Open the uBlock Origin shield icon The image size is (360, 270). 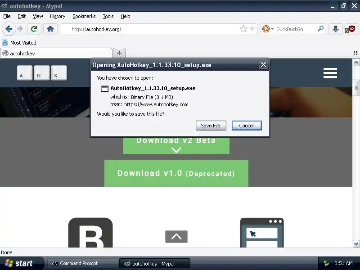tap(351, 29)
